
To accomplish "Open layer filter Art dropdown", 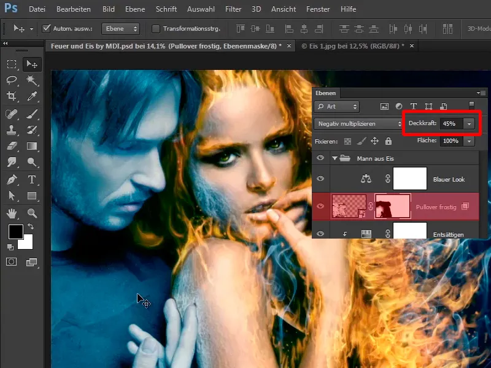I will point(336,107).
